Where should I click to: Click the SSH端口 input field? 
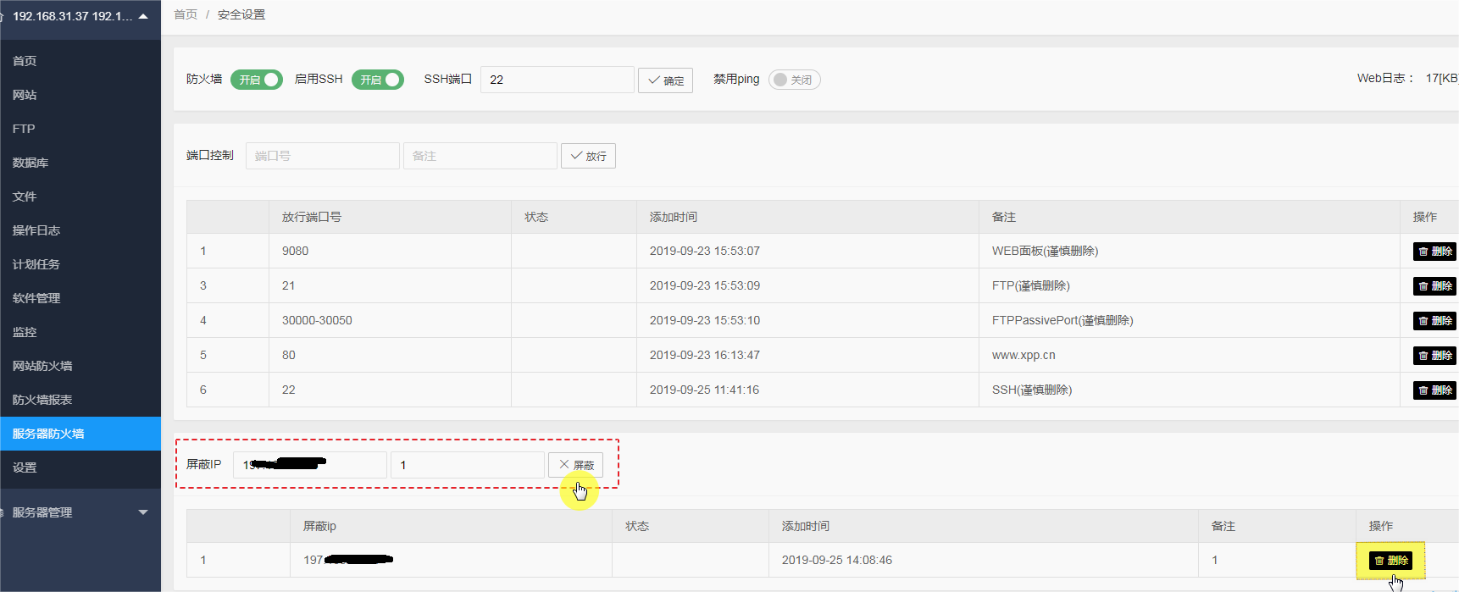(x=557, y=80)
